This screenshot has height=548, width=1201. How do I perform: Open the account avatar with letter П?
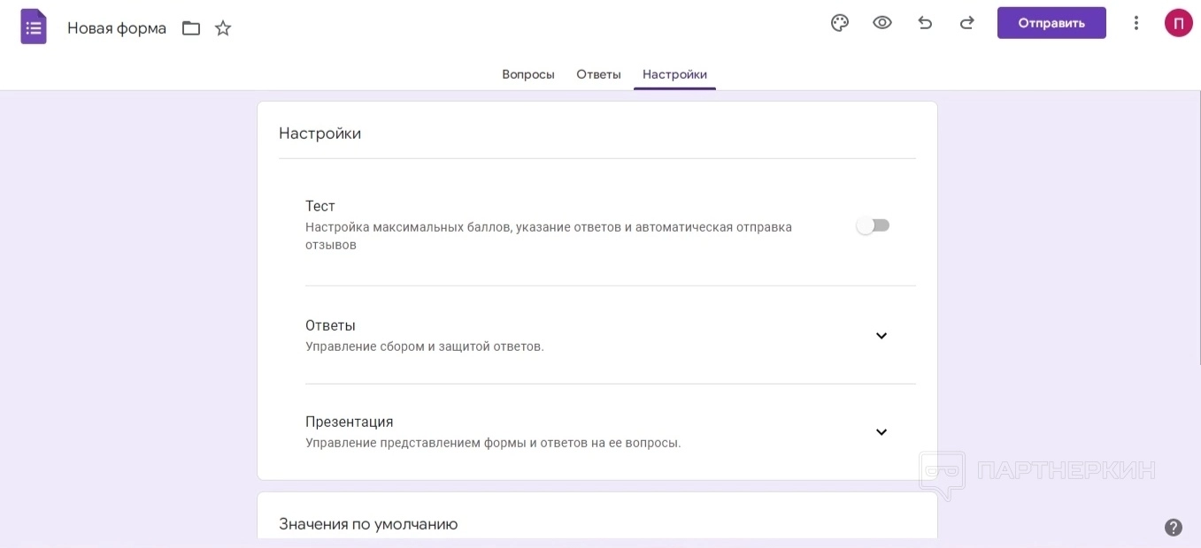1178,23
